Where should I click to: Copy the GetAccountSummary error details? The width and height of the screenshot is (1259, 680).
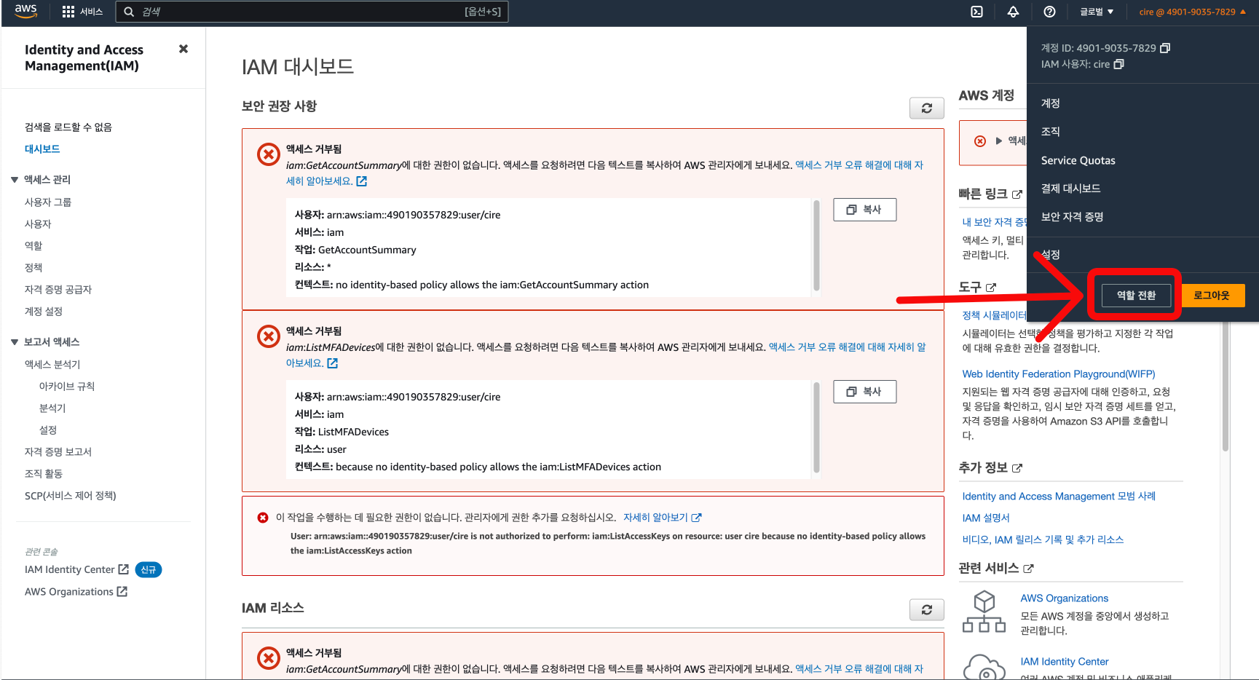pos(864,209)
